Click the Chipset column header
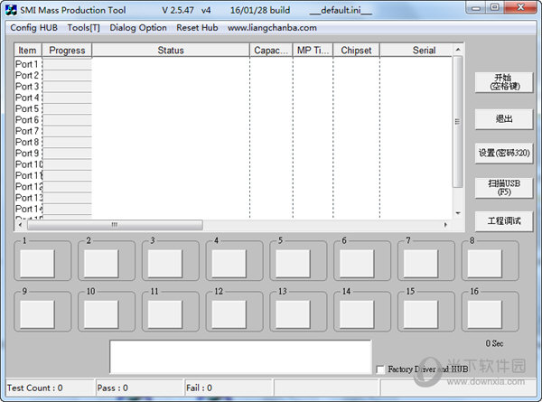This screenshot has height=402, width=542. (x=356, y=50)
